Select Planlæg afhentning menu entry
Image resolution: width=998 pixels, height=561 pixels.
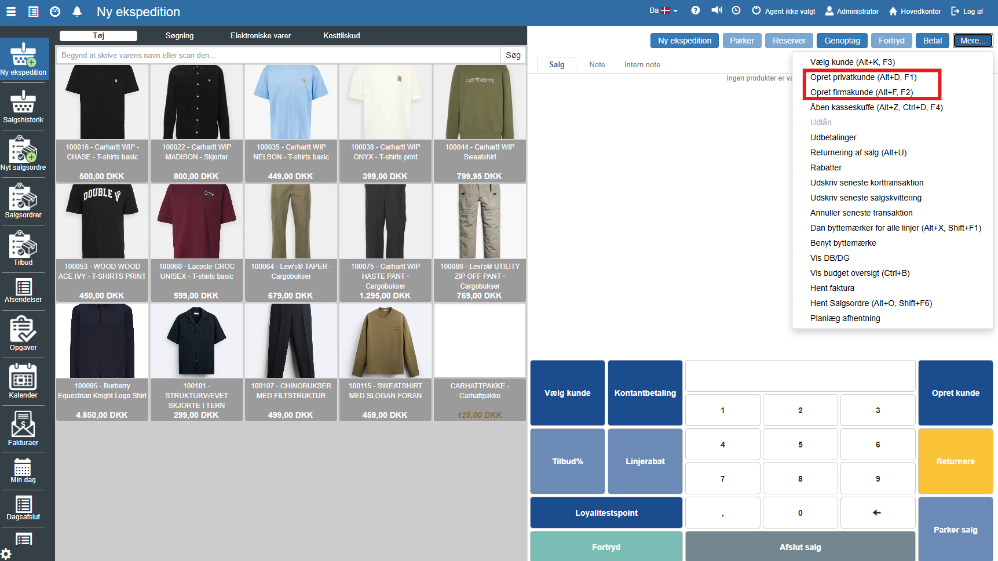tap(845, 318)
